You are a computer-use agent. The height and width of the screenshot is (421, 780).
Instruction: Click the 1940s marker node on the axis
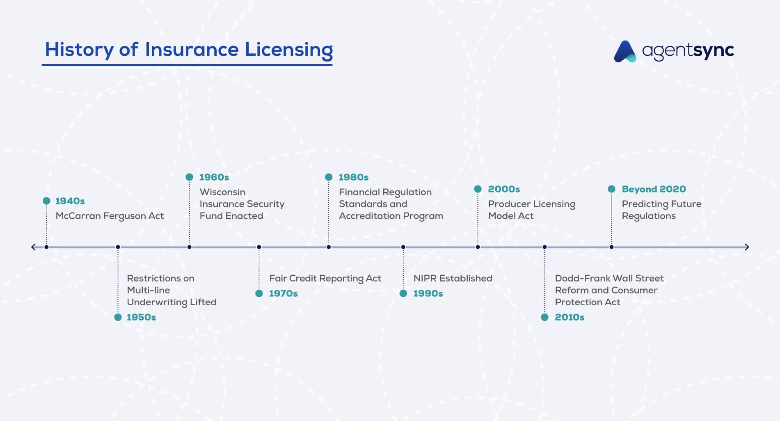pyautogui.click(x=46, y=247)
